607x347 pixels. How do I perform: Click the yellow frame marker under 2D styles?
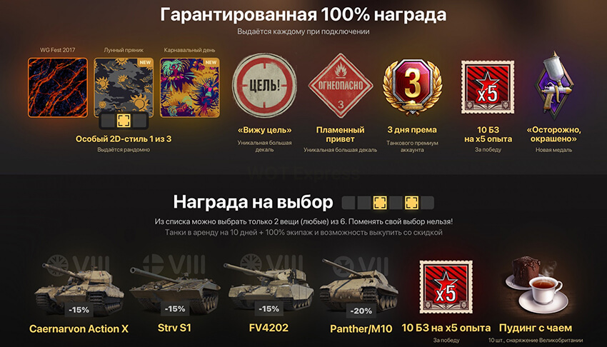tap(124, 121)
